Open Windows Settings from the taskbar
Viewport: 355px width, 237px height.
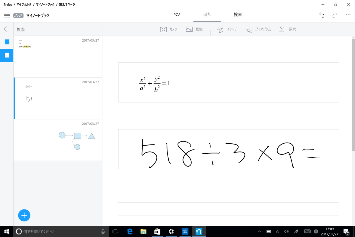(171, 231)
